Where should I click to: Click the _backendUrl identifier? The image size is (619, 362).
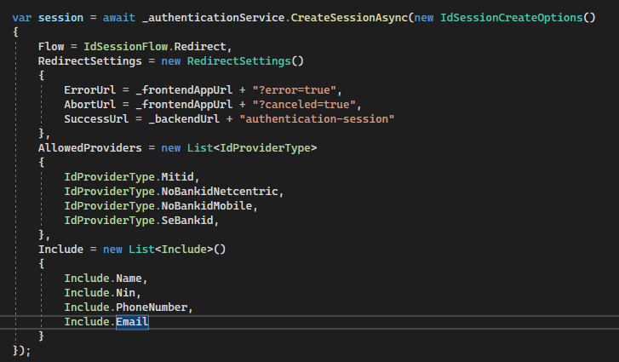pyautogui.click(x=184, y=119)
